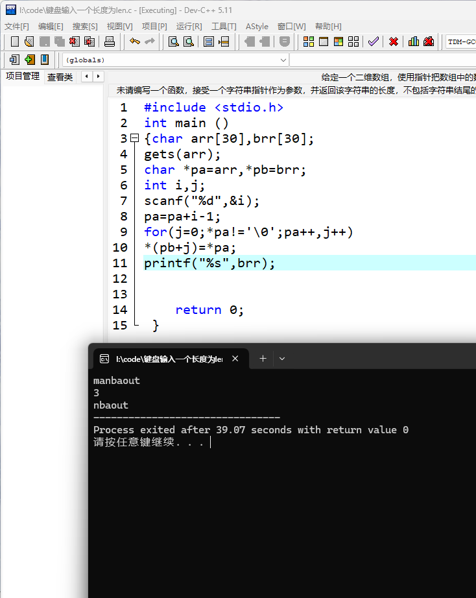This screenshot has height=598, width=476.
Task: Open the 帮助[H] menu
Action: pos(328,27)
